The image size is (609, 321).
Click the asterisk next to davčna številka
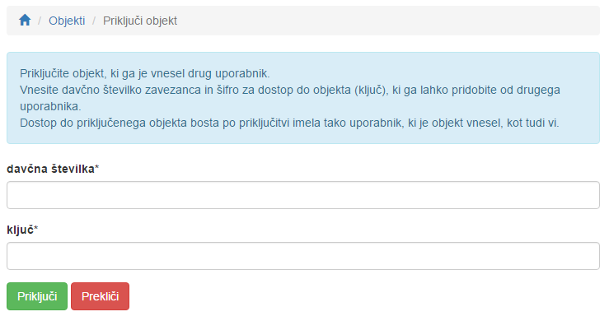[x=97, y=168]
